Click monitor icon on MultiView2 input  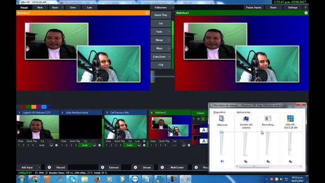click(184, 145)
